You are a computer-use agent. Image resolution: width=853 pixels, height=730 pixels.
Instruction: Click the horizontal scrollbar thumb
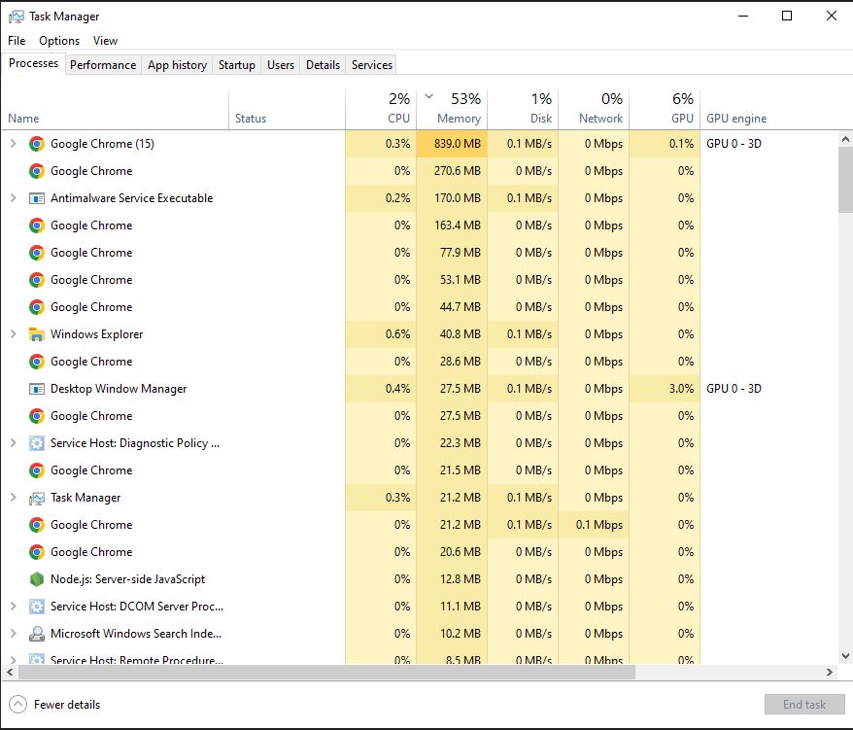326,673
